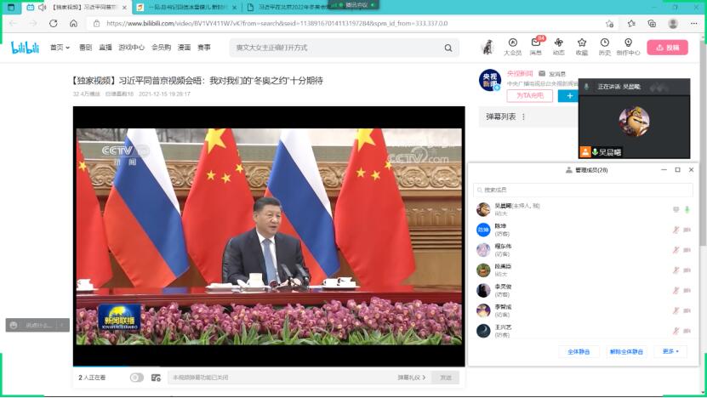Open the 收藏 favorites icon
Screen dimensions: 707x398
581,45
